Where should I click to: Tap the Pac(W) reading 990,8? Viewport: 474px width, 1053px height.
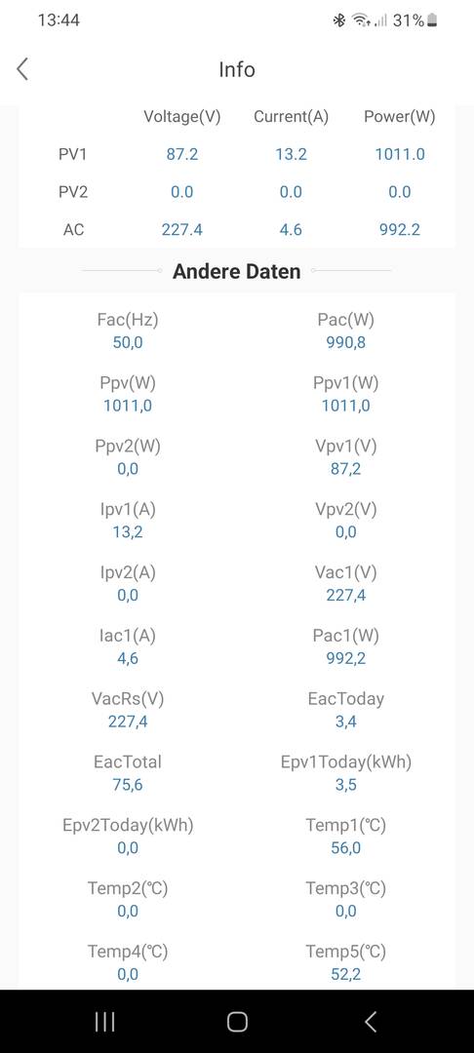coord(346,342)
